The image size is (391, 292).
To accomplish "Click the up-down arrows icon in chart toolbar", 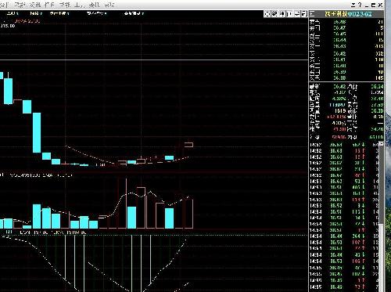I will [x=297, y=14].
